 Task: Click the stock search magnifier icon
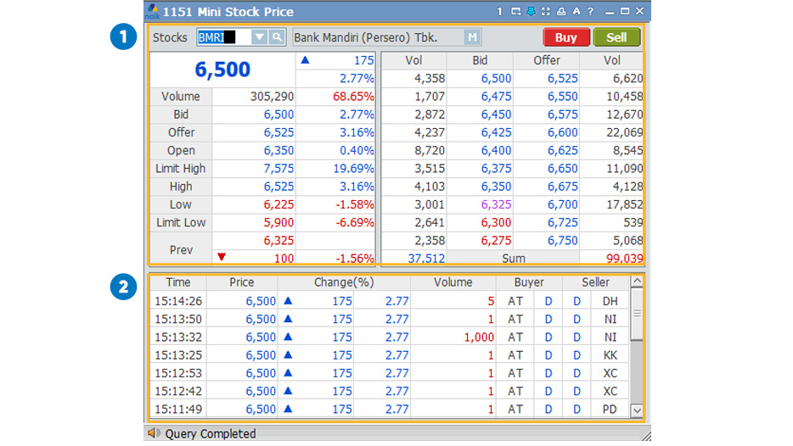coord(278,38)
